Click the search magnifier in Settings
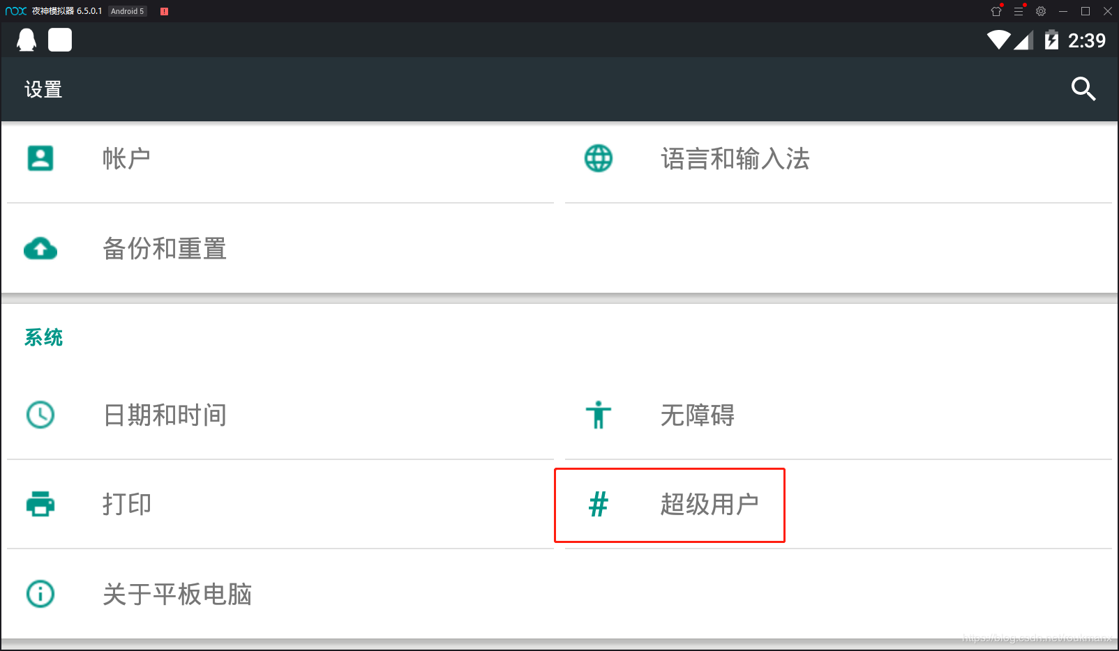The height and width of the screenshot is (651, 1119). (x=1083, y=89)
